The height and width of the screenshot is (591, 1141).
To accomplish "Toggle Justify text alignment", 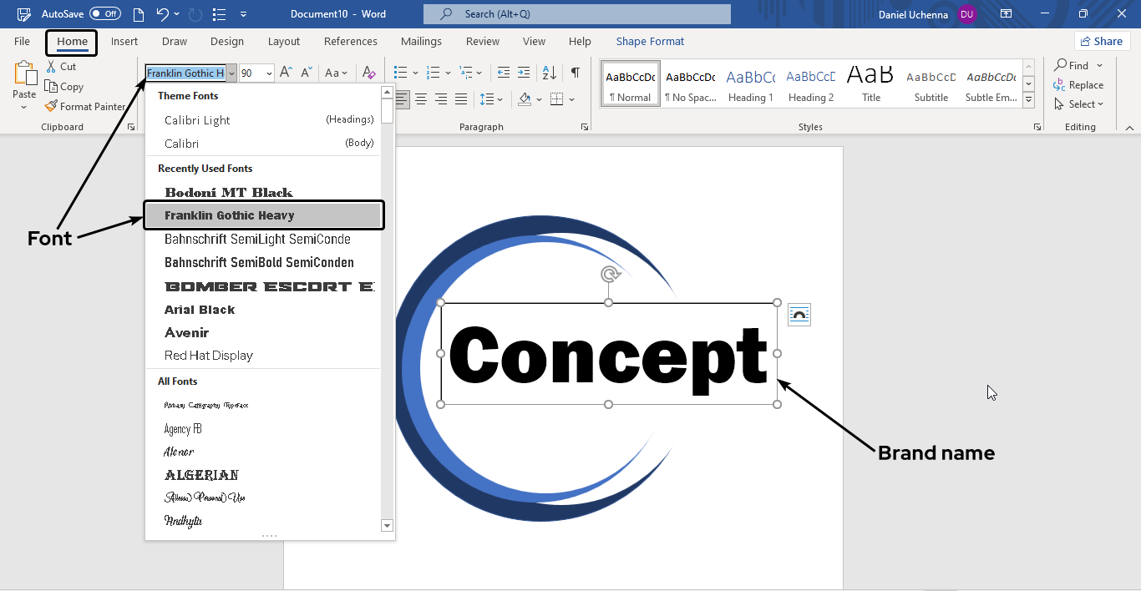I will (461, 99).
